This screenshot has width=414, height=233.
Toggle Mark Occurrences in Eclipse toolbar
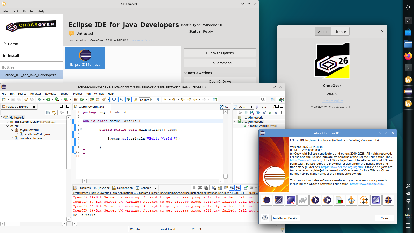tap(135, 99)
